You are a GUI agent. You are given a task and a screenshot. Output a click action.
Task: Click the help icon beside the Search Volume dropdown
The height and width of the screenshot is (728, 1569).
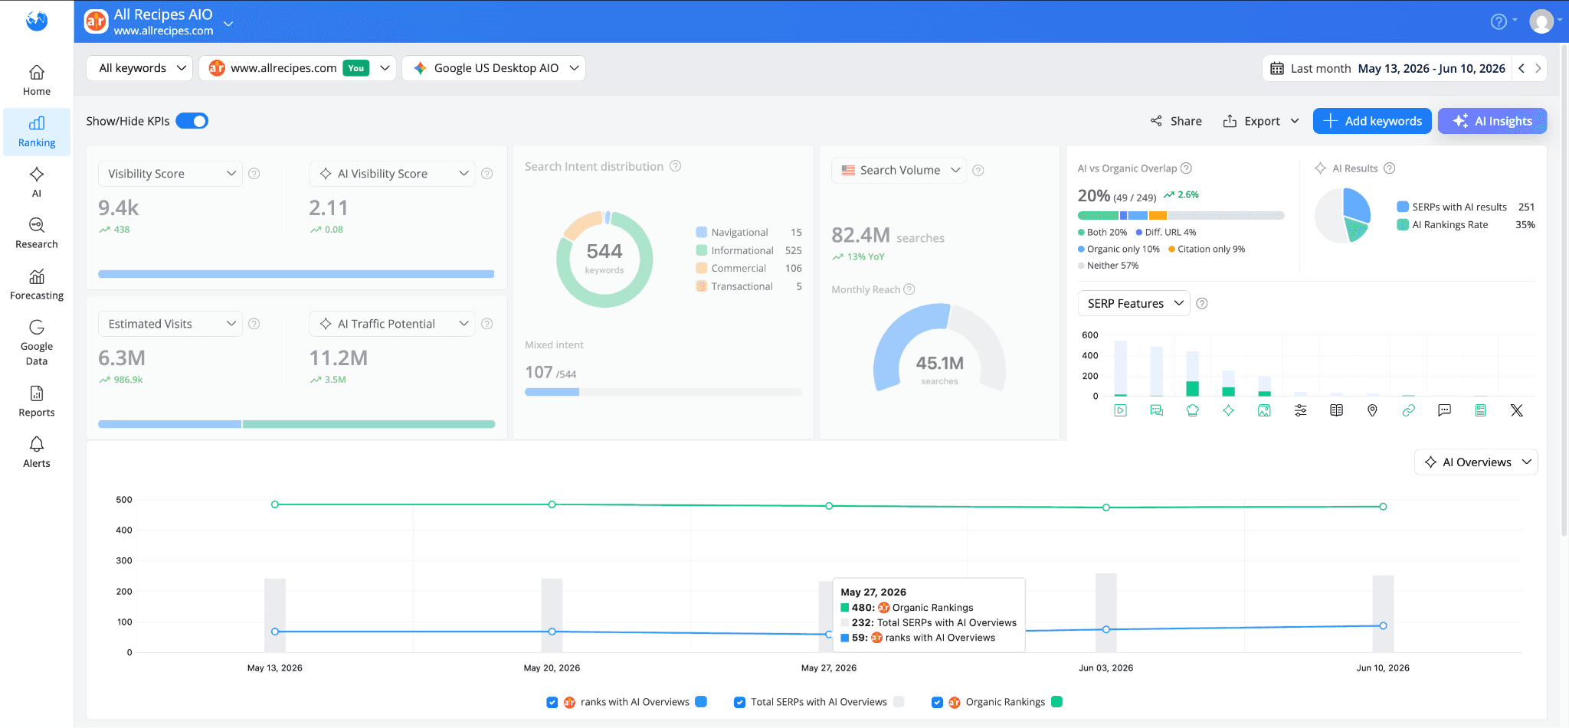[x=978, y=170]
